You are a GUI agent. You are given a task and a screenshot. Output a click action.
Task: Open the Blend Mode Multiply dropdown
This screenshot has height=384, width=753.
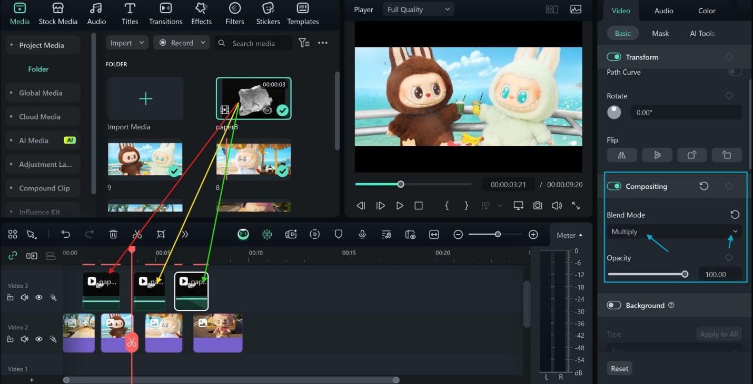click(674, 231)
